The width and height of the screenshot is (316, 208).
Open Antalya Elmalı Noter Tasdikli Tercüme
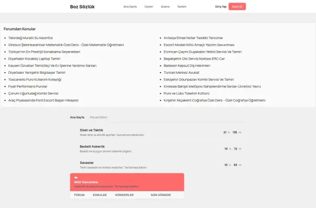pyautogui.click(x=193, y=38)
